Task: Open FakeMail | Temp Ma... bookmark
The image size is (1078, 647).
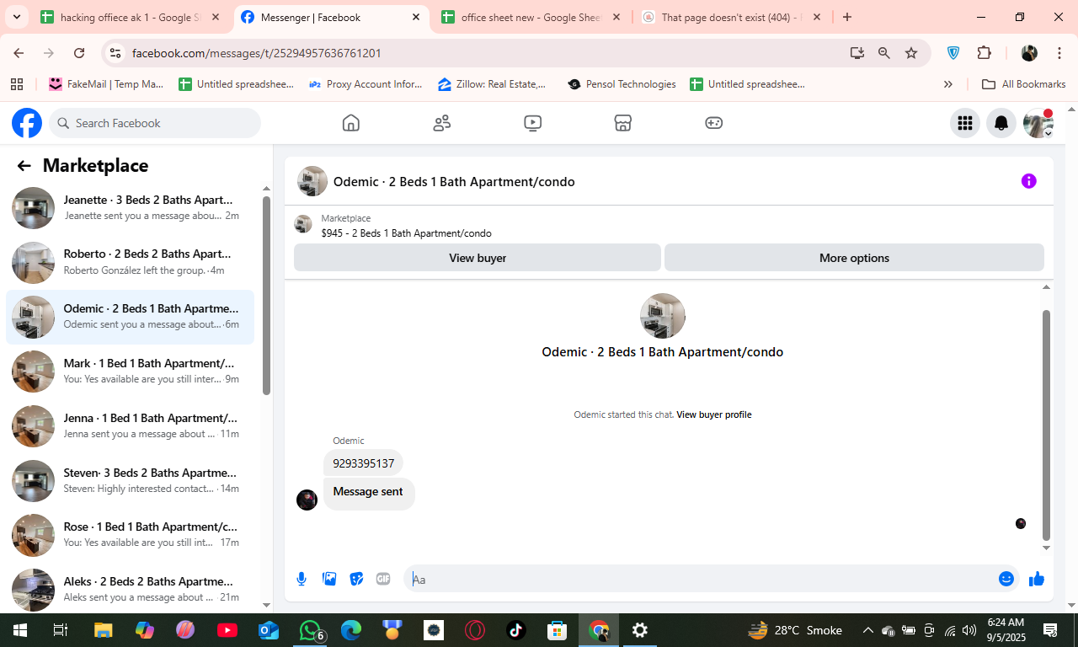Action: [106, 84]
